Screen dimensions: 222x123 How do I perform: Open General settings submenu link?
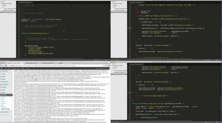[x=3, y=97]
